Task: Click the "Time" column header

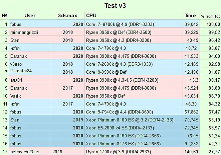Action: (190, 15)
